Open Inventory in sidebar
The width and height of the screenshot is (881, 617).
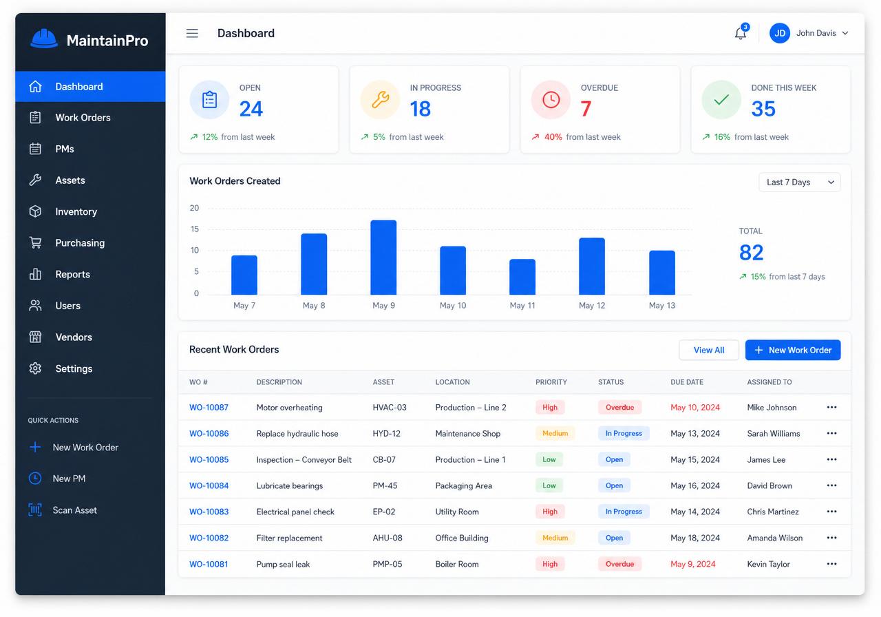90,211
